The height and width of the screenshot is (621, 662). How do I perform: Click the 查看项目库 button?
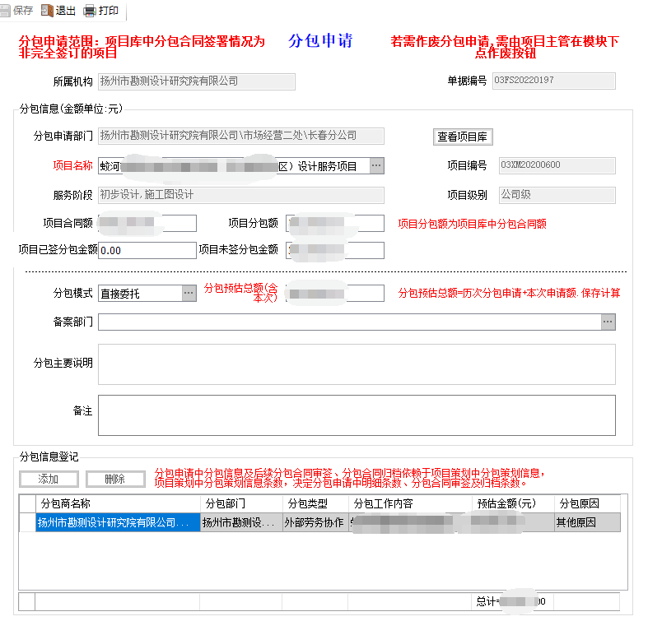click(x=464, y=137)
